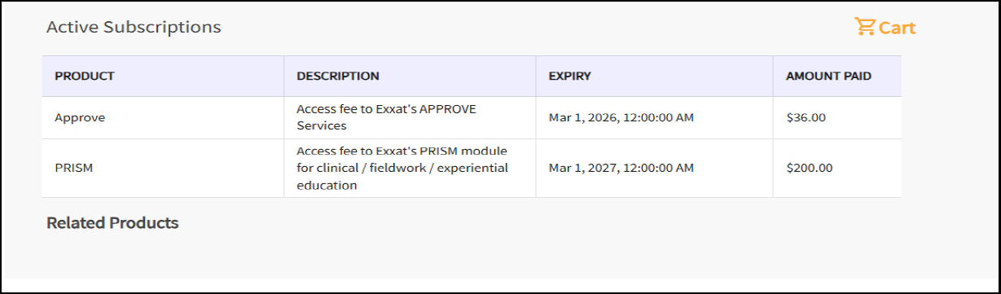Click the AMOUNT PAID column header
This screenshot has width=1001, height=294.
(x=828, y=76)
